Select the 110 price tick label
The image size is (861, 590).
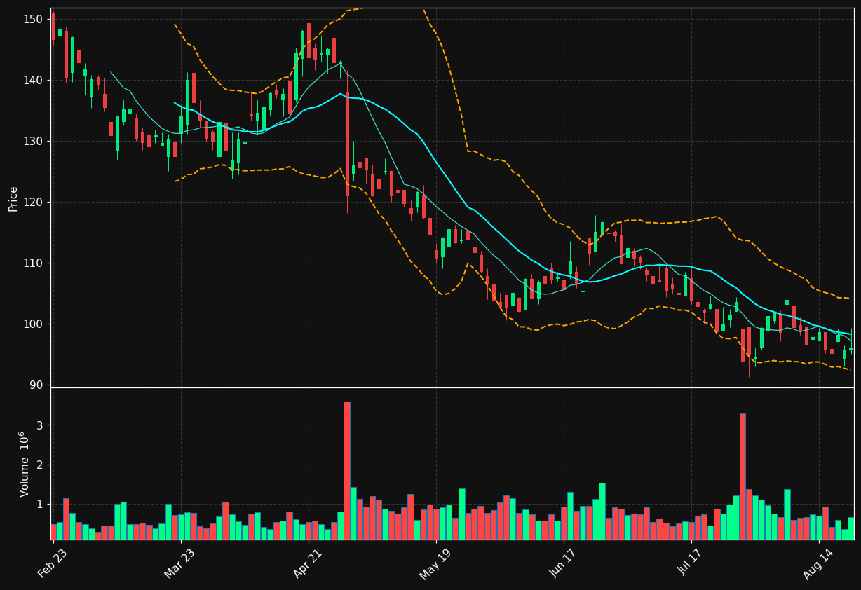pos(32,263)
